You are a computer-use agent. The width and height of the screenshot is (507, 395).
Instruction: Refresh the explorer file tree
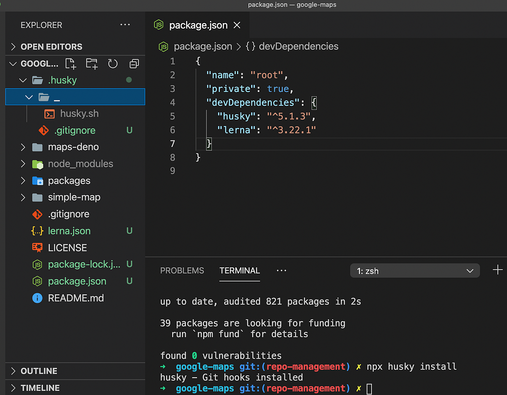click(x=113, y=64)
